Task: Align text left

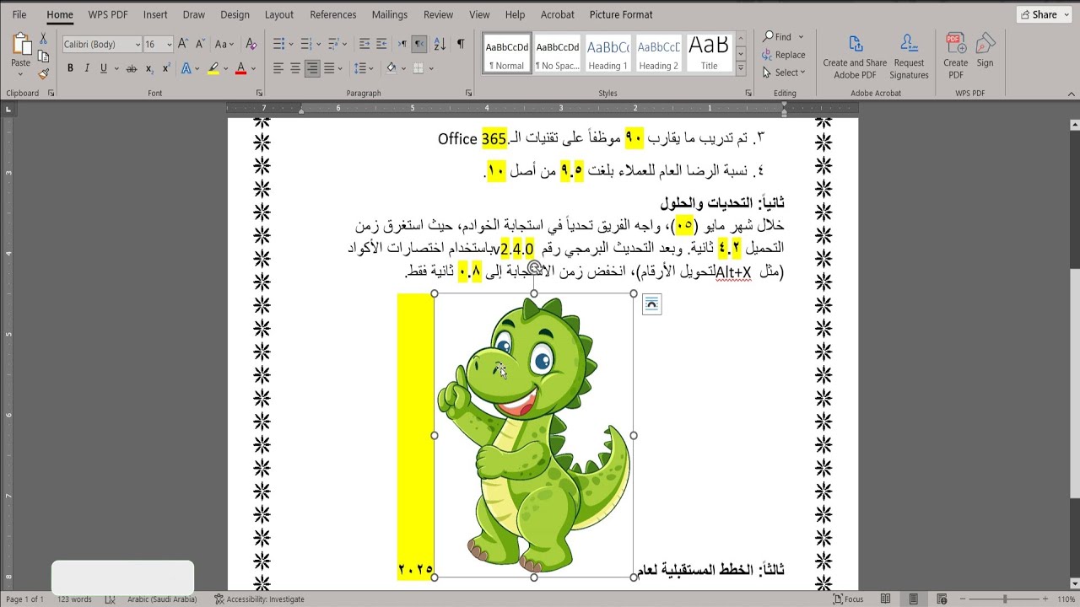Action: pyautogui.click(x=278, y=68)
